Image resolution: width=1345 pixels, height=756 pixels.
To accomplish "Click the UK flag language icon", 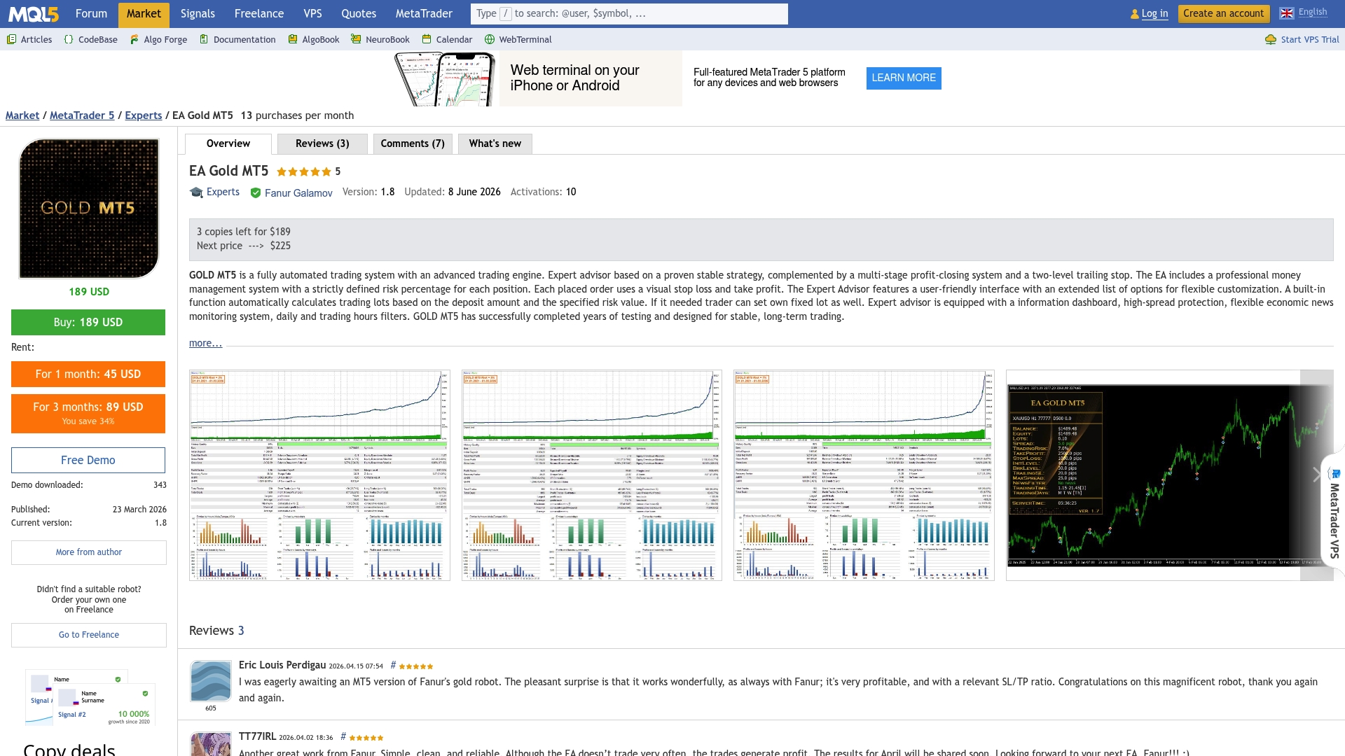I will 1287,13.
